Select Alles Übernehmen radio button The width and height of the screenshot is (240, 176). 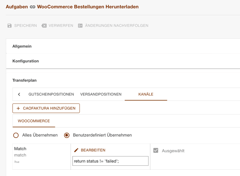[x=16, y=135]
